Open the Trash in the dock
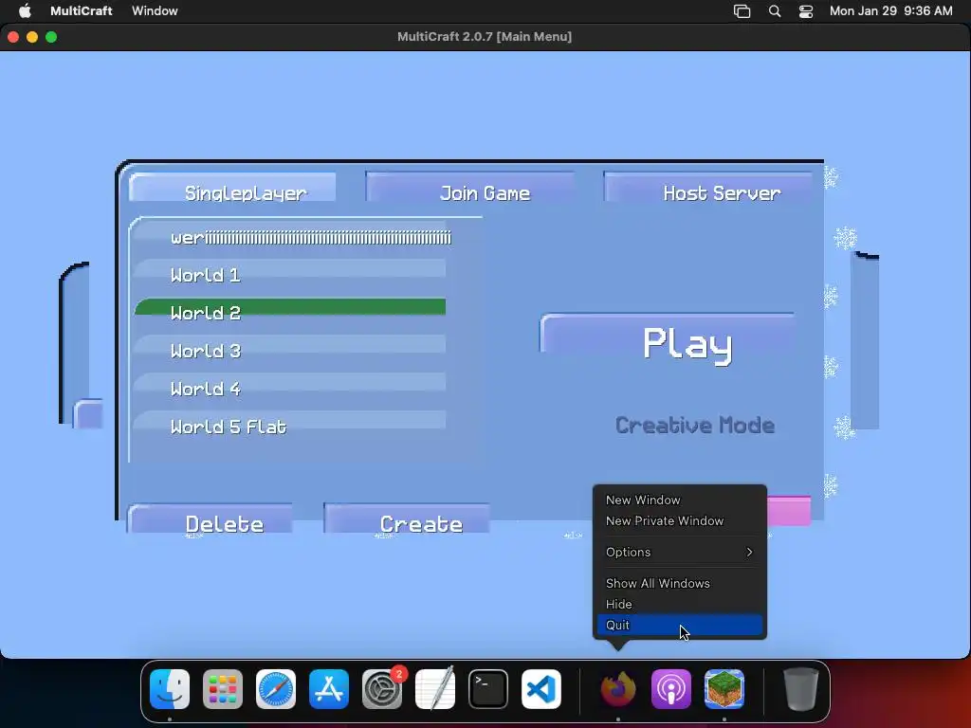Image resolution: width=971 pixels, height=728 pixels. click(x=801, y=689)
